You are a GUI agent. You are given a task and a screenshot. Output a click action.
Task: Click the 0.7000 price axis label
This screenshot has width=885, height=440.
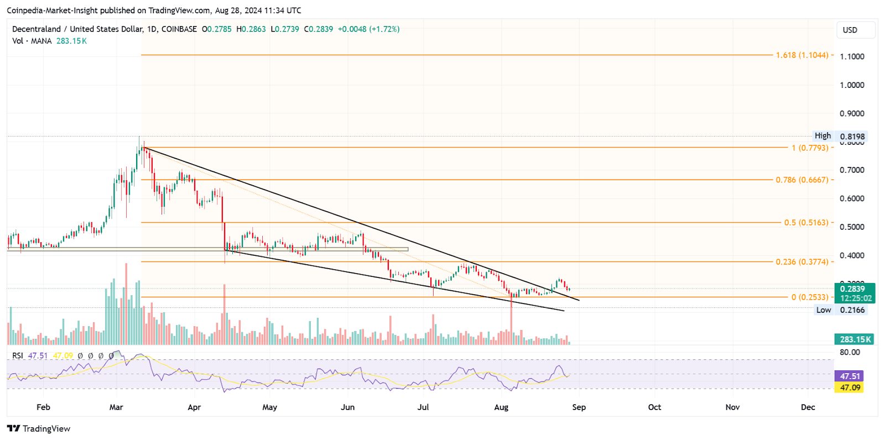[852, 170]
